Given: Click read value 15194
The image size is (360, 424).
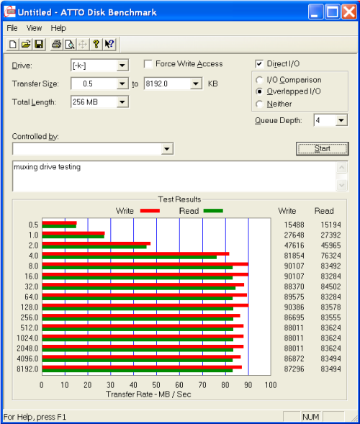Looking at the screenshot, I should (x=330, y=225).
